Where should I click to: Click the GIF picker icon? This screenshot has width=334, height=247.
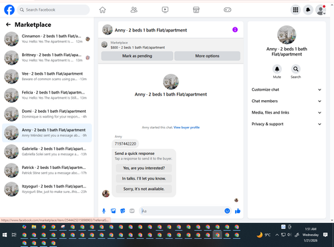(132, 211)
